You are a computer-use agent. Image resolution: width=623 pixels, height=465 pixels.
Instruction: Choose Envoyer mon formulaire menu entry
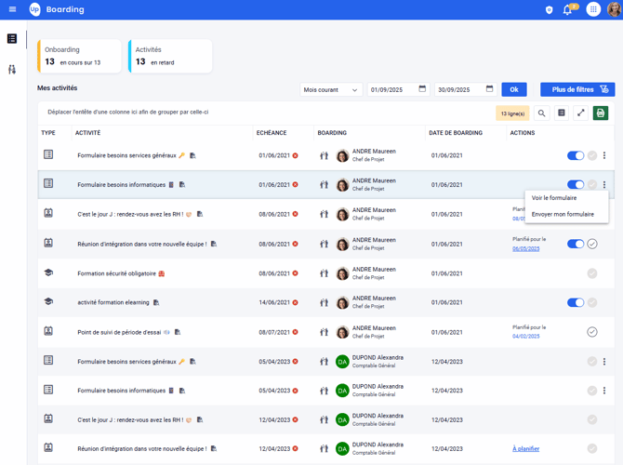[563, 214]
